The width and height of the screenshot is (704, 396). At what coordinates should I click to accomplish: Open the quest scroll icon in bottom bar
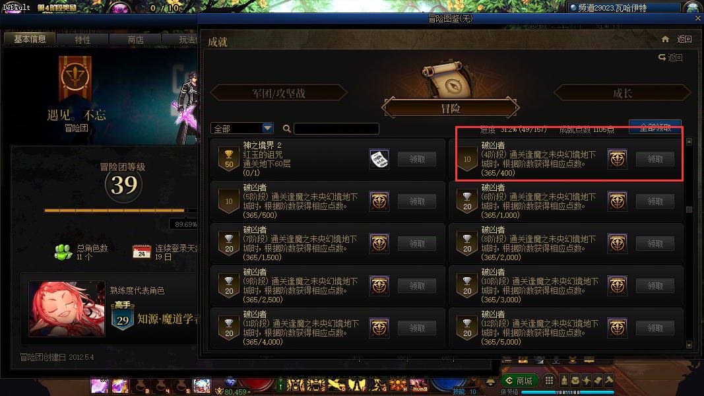click(598, 381)
